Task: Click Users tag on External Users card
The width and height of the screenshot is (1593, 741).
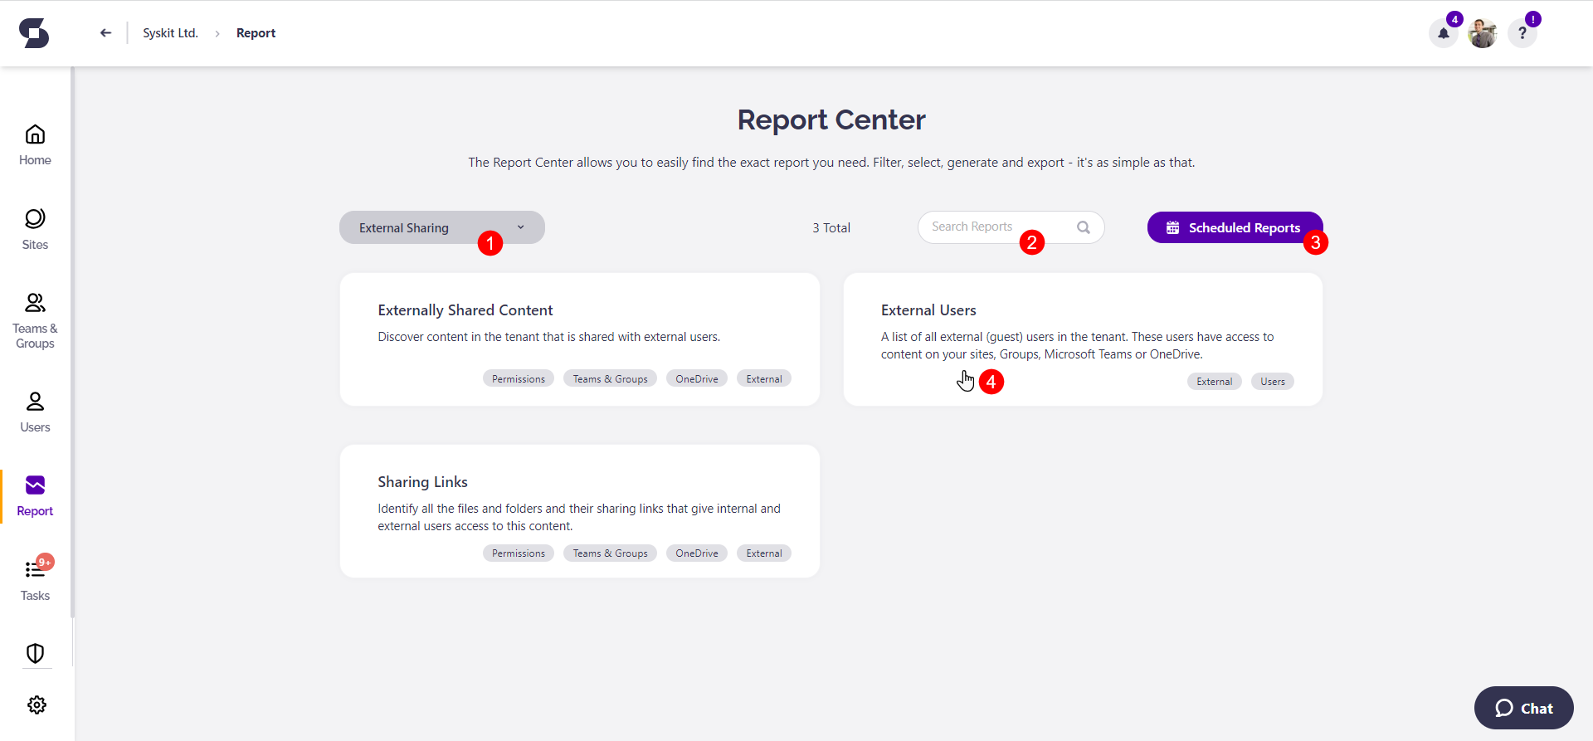Action: (1273, 381)
